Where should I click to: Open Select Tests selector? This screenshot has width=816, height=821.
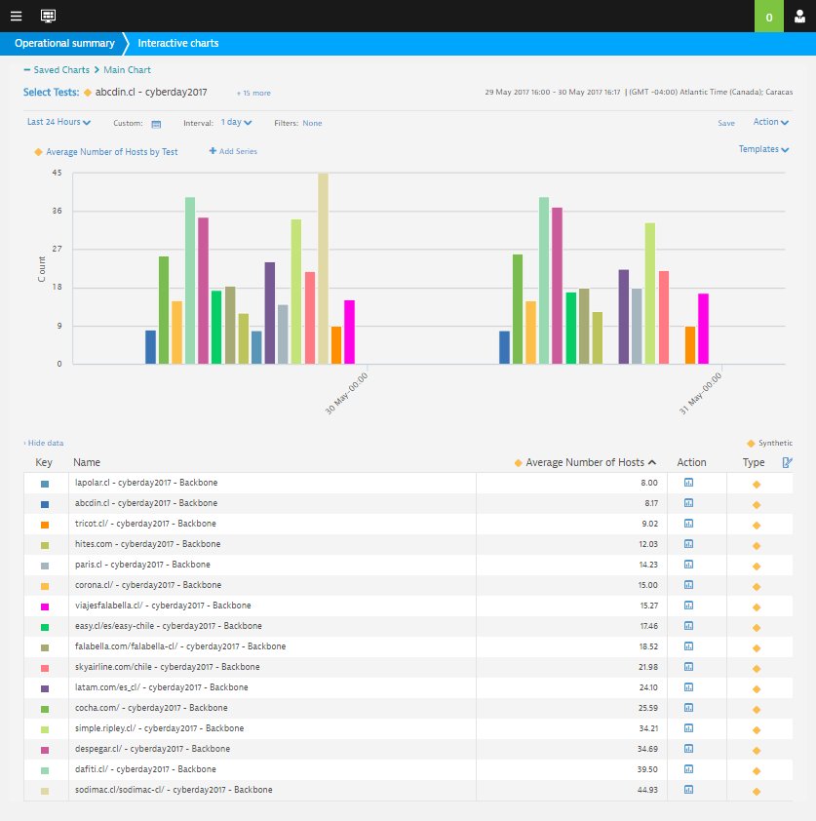(x=51, y=93)
